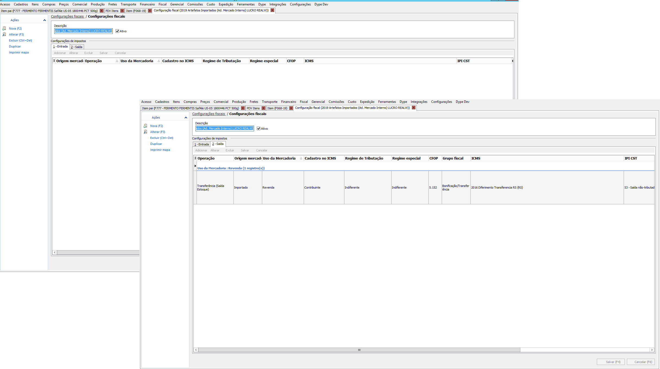Screen dimensions: 660x369
Task: Open the column chooser icon in back window grid
Action: click(x=54, y=61)
